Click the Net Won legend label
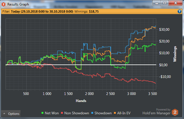Image resolution: width=184 pixels, height=119 pixels. pyautogui.click(x=52, y=113)
